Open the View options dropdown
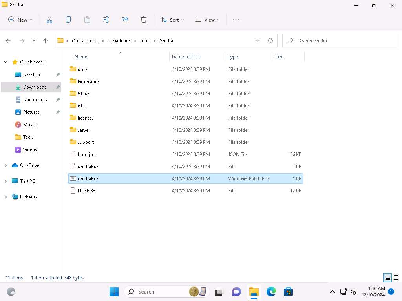 [x=207, y=20]
